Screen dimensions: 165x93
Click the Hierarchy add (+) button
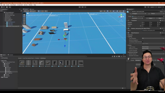point(1,11)
